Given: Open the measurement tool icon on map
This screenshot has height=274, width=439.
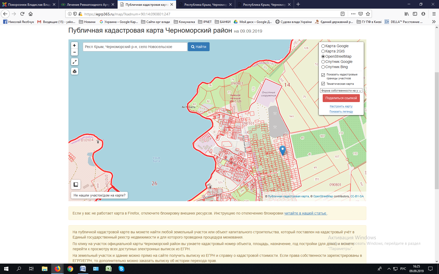Looking at the screenshot, I should (76, 184).
